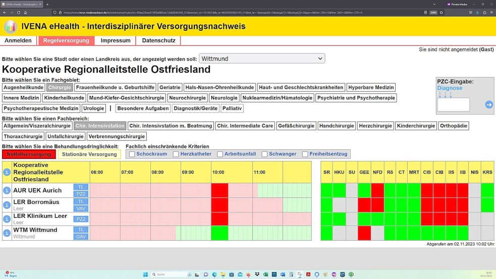The width and height of the screenshot is (496, 279).
Task: Open info for WTM Wittmund
Action: 7,233
